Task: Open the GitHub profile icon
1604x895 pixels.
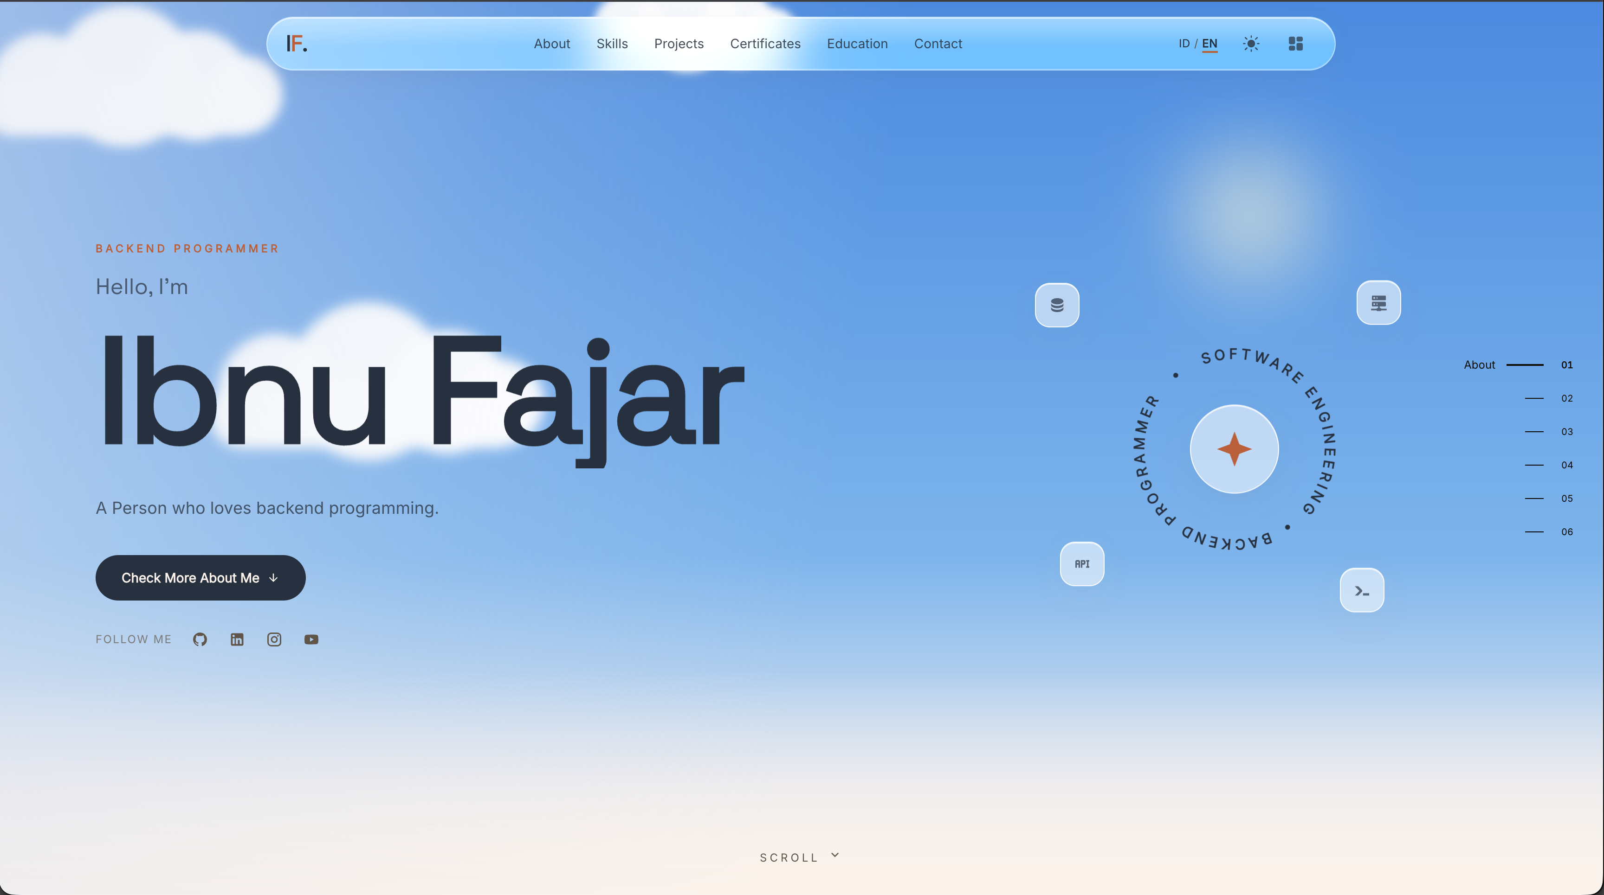Action: click(200, 639)
